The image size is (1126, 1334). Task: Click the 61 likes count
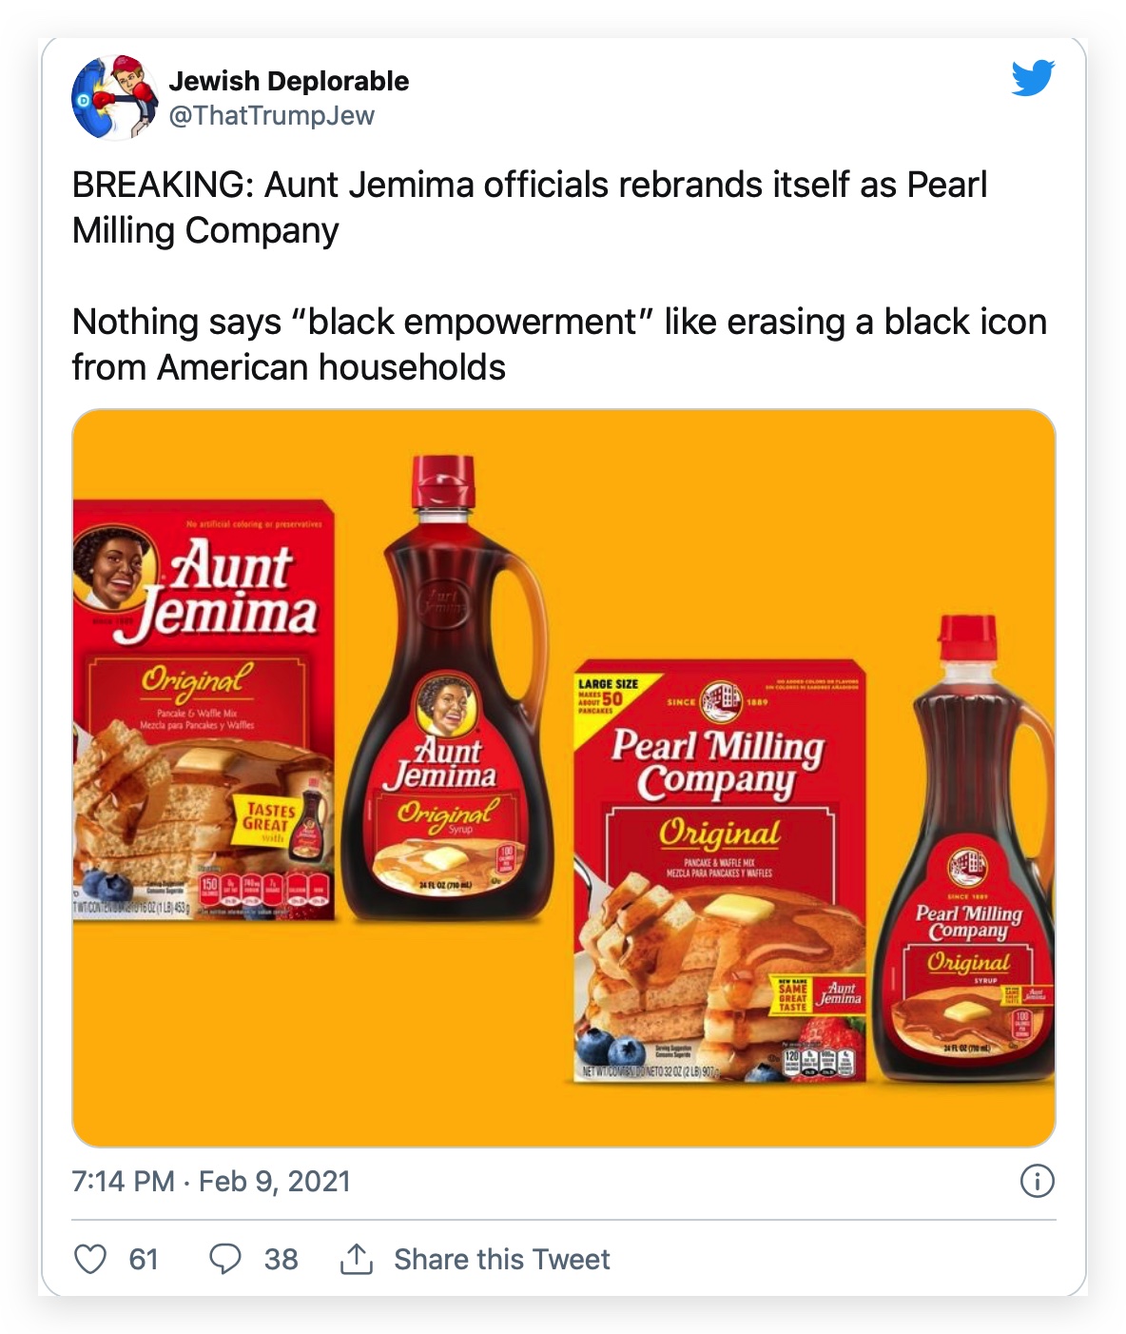(144, 1259)
